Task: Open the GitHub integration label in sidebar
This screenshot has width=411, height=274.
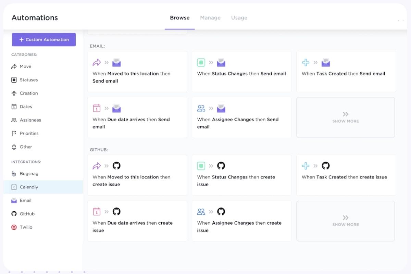Action: 27,214
